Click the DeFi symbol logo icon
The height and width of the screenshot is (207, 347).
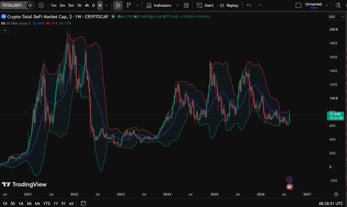pyautogui.click(x=4, y=17)
